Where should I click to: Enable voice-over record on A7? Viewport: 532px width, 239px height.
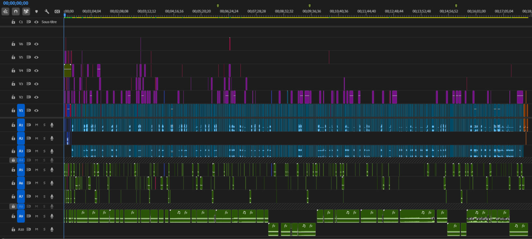[x=52, y=196]
